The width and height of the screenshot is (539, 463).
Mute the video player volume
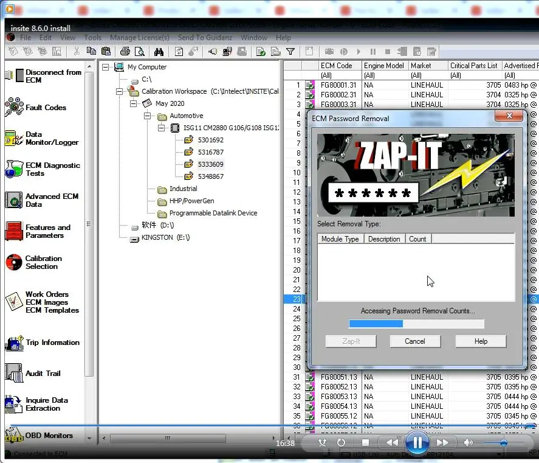(x=469, y=443)
